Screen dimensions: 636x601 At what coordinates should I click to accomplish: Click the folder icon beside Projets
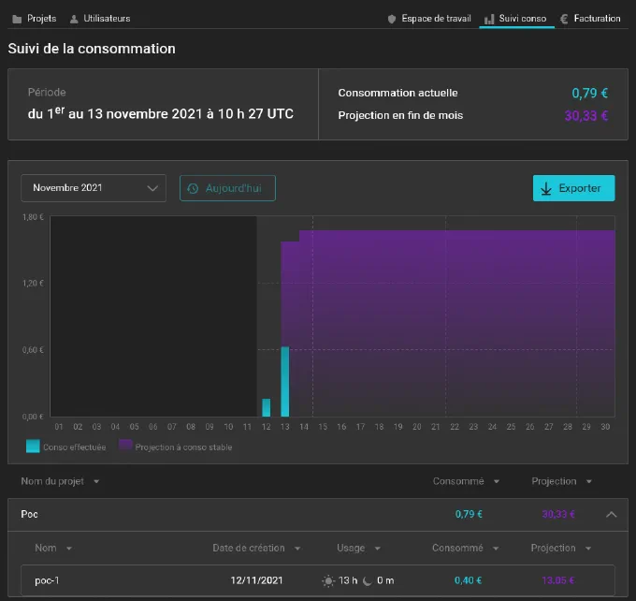click(x=17, y=19)
